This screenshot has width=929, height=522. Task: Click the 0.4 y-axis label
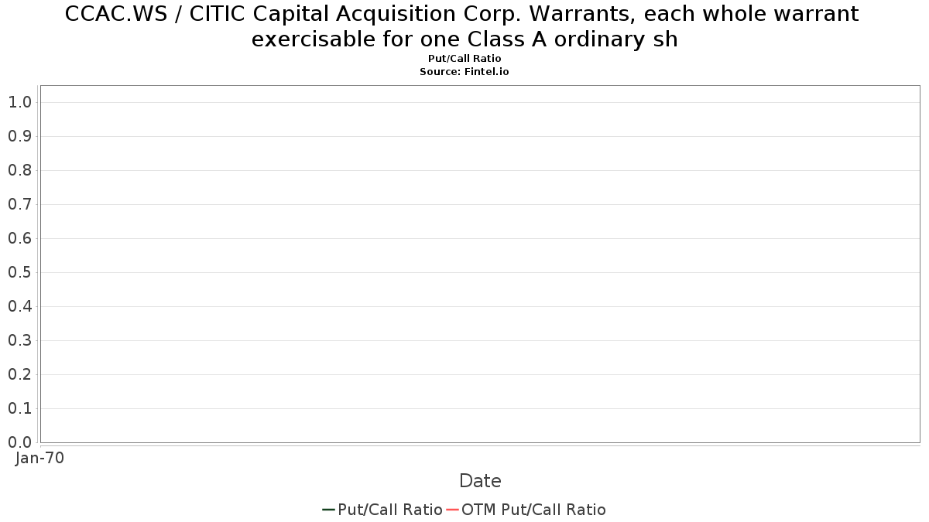(x=19, y=306)
